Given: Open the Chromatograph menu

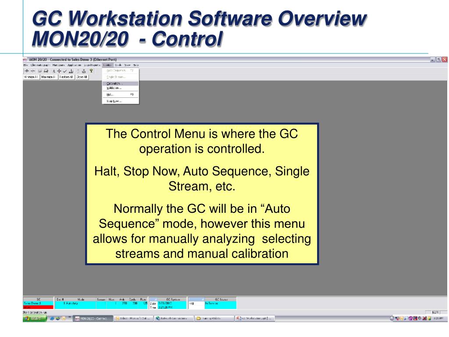Looking at the screenshot, I should 40,65.
